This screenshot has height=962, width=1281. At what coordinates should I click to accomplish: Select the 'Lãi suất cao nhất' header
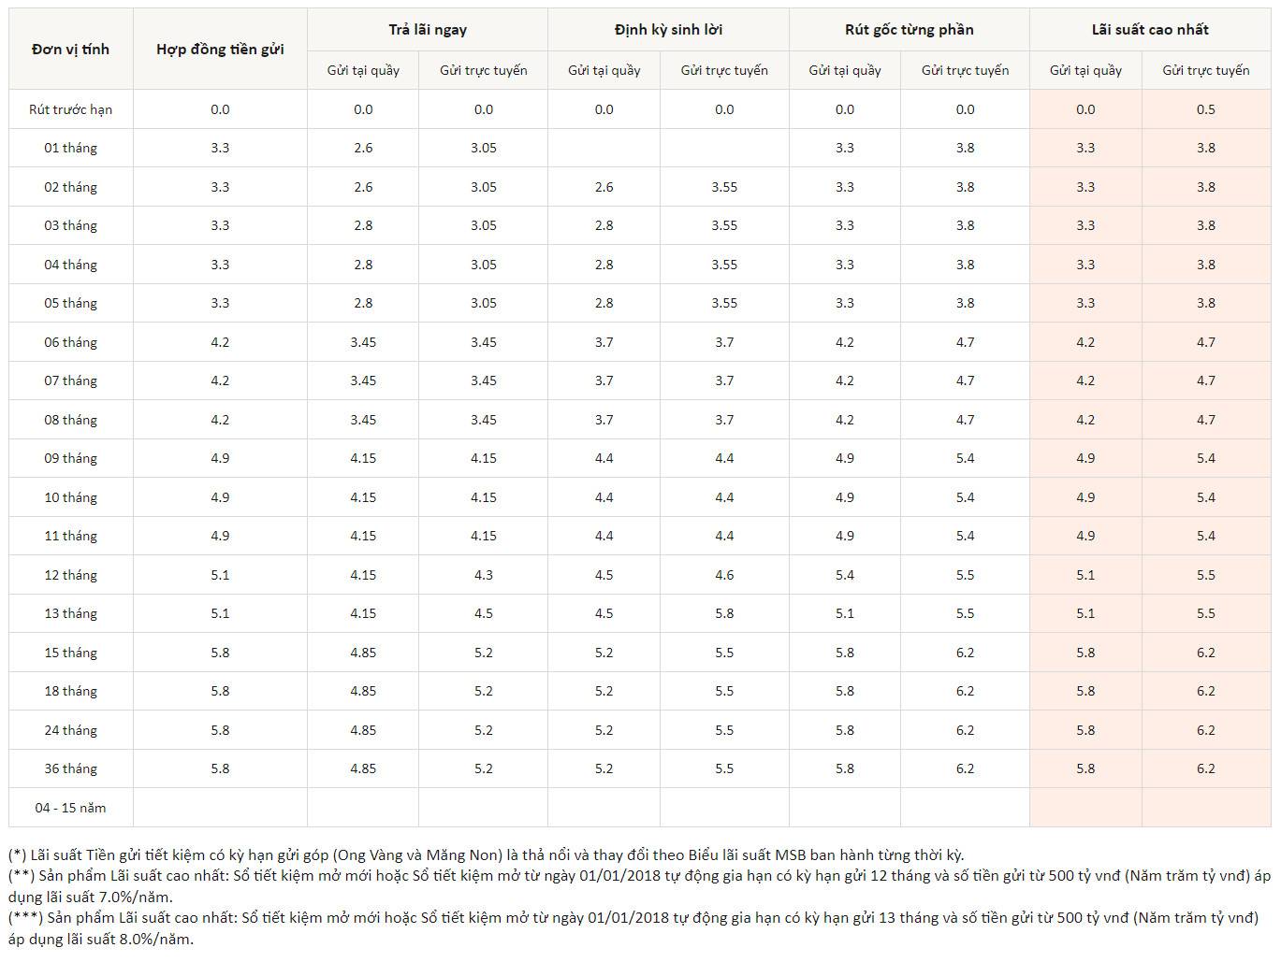click(1150, 30)
